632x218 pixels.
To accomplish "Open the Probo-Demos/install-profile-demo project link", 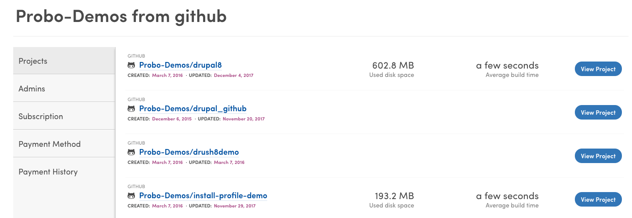I will click(x=203, y=196).
